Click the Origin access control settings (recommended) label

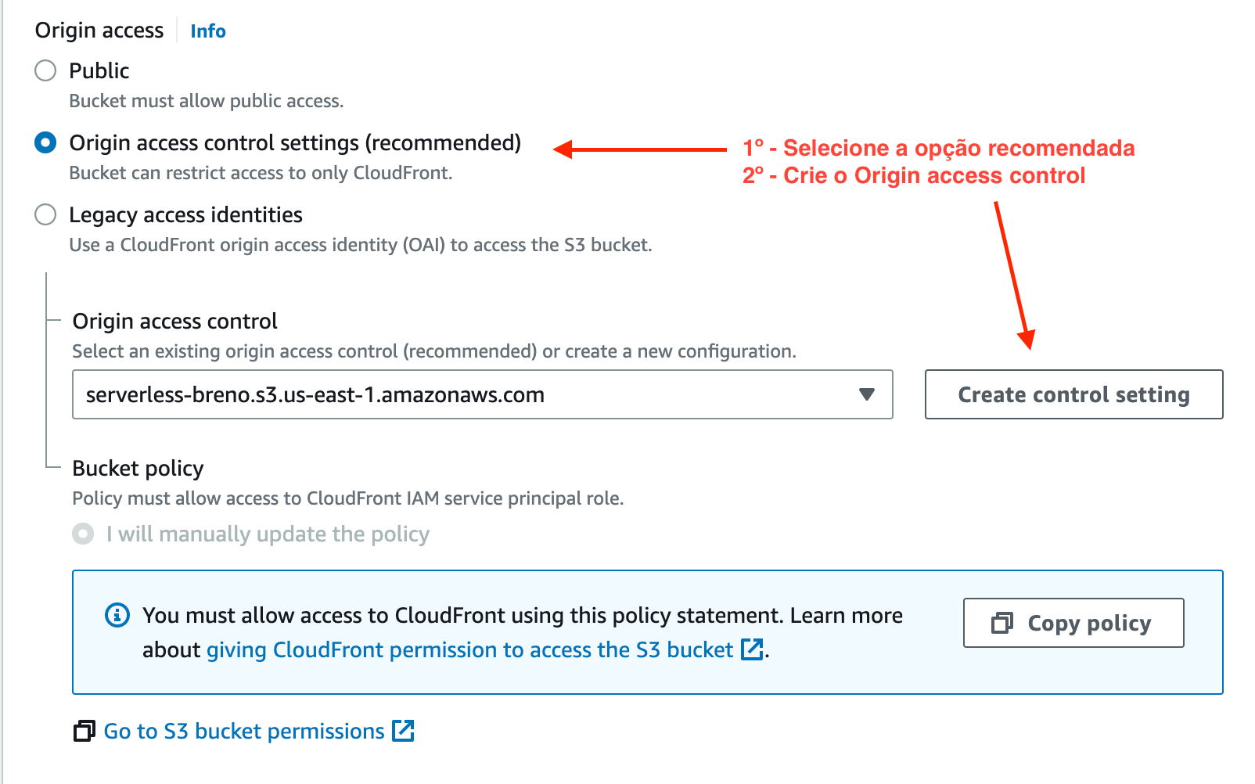(x=295, y=142)
